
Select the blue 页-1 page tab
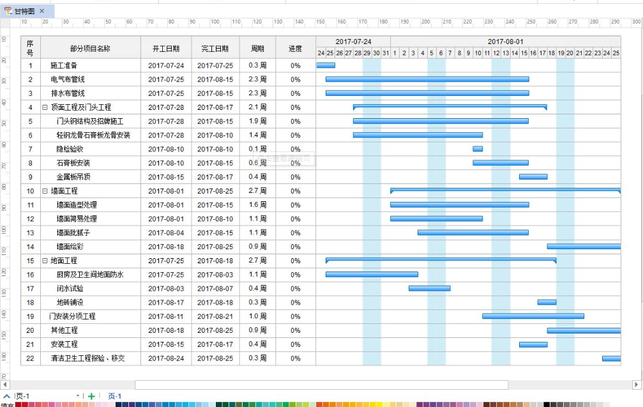point(114,396)
